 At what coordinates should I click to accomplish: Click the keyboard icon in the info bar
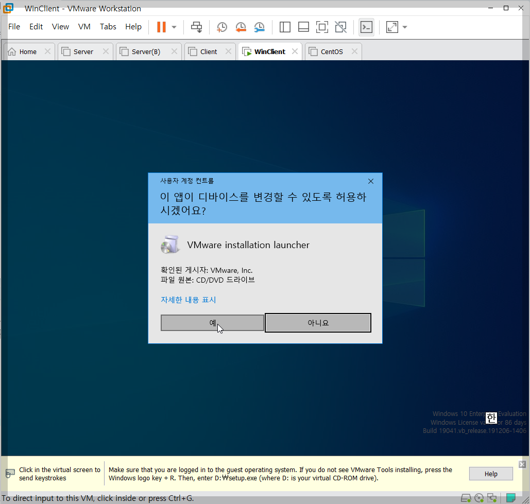coord(10,474)
